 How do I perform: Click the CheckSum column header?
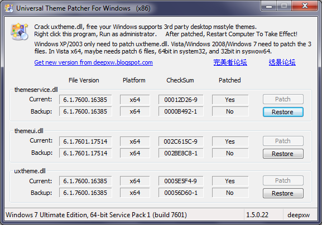tap(180, 80)
